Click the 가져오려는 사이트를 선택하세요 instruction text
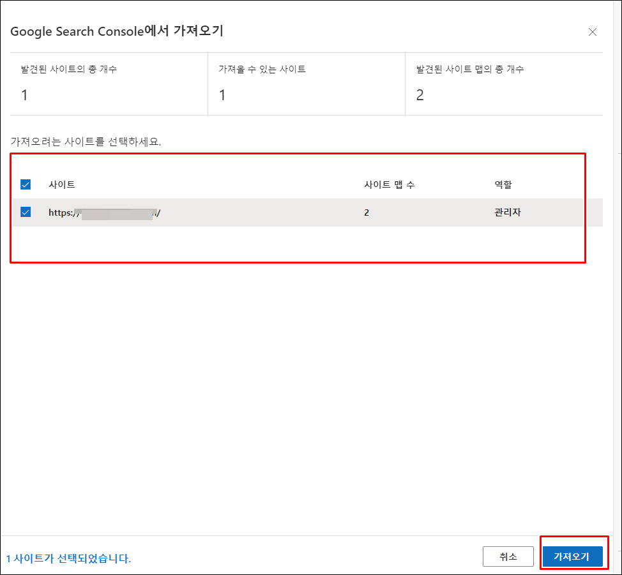The image size is (622, 575). tap(86, 142)
